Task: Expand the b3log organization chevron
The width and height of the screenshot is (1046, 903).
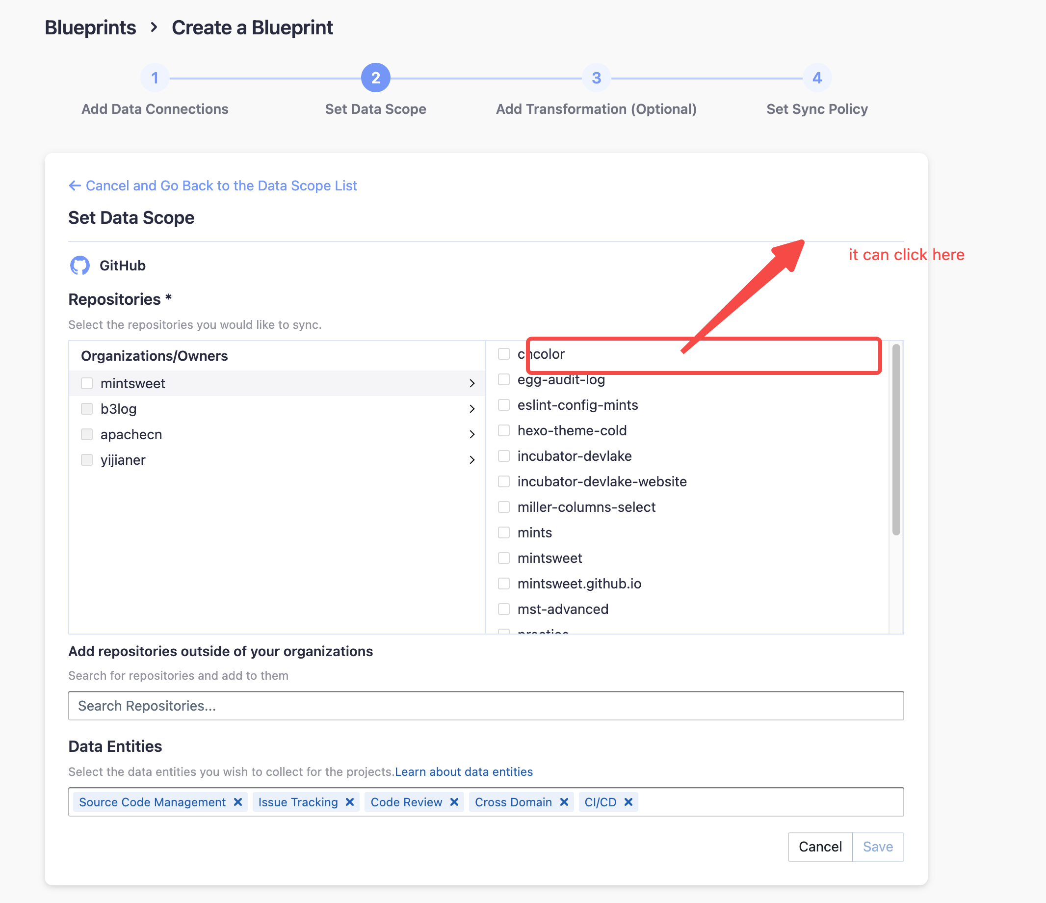Action: (471, 409)
